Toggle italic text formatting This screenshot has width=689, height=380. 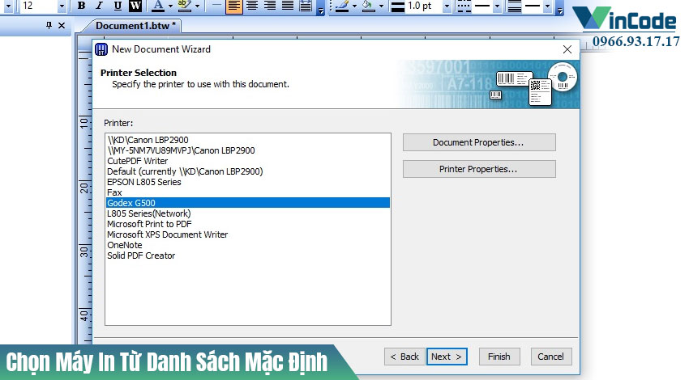(x=100, y=6)
